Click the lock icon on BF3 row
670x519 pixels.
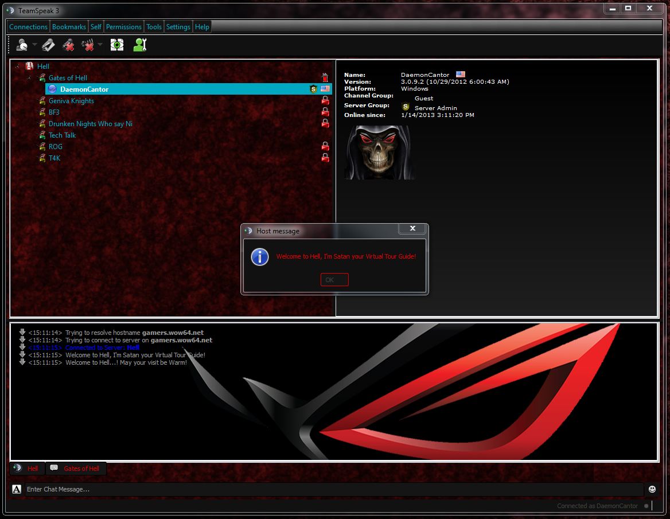pyautogui.click(x=325, y=112)
